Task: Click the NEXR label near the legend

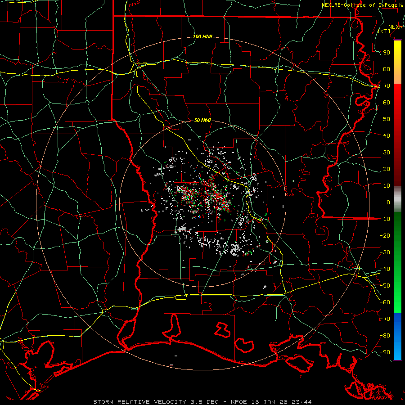Action: [x=396, y=27]
